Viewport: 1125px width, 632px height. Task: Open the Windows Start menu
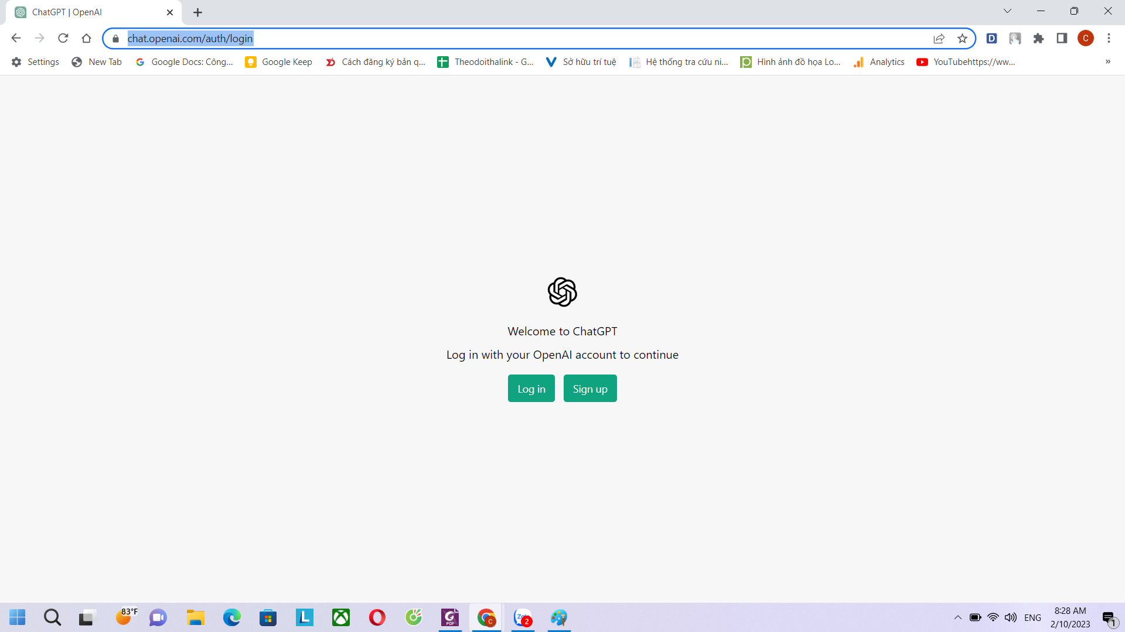pos(18,617)
